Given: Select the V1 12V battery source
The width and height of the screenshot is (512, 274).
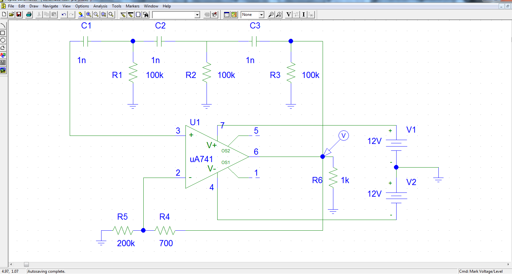Looking at the screenshot, I should pyautogui.click(x=396, y=146).
